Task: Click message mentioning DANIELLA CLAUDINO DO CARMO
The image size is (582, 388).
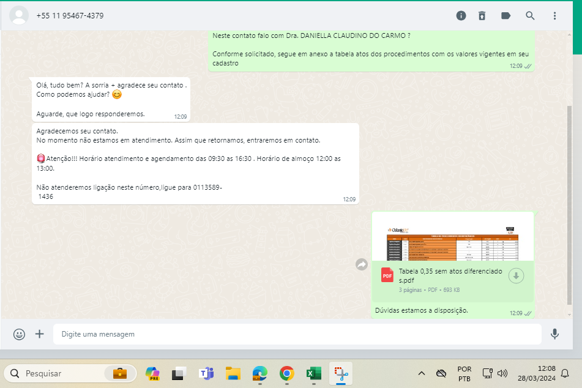Action: click(x=371, y=50)
